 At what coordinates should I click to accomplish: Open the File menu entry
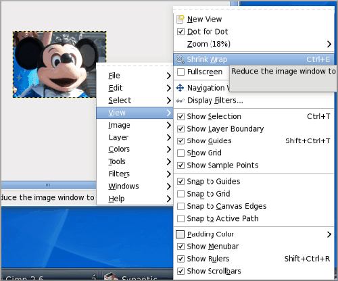pyautogui.click(x=135, y=76)
